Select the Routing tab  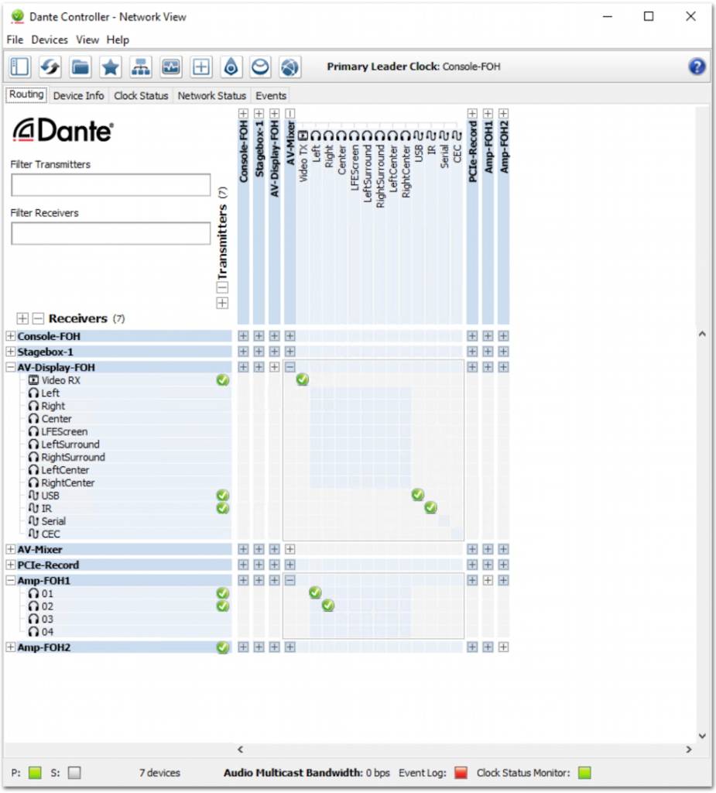pos(26,94)
